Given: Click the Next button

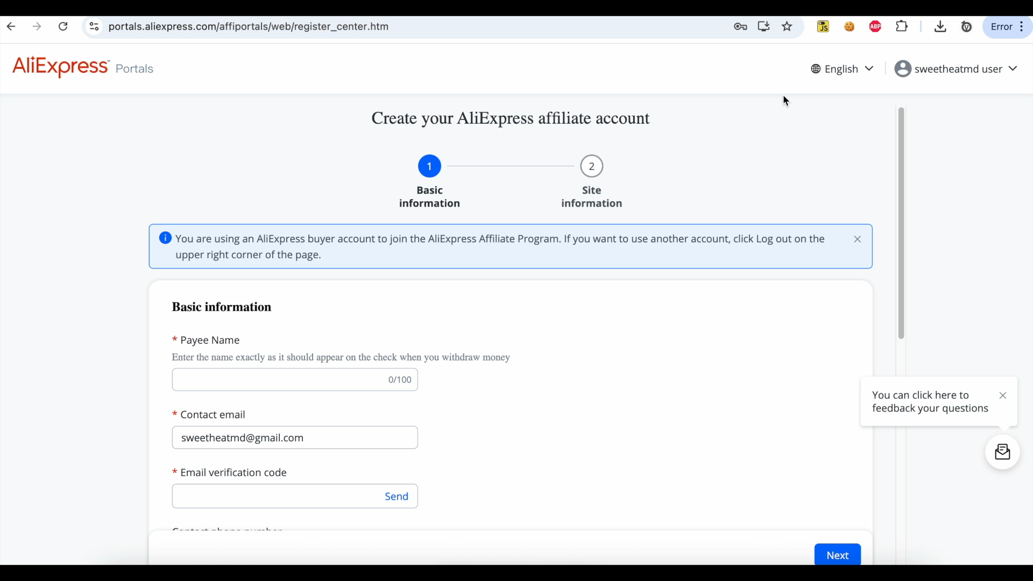Looking at the screenshot, I should click(x=838, y=555).
